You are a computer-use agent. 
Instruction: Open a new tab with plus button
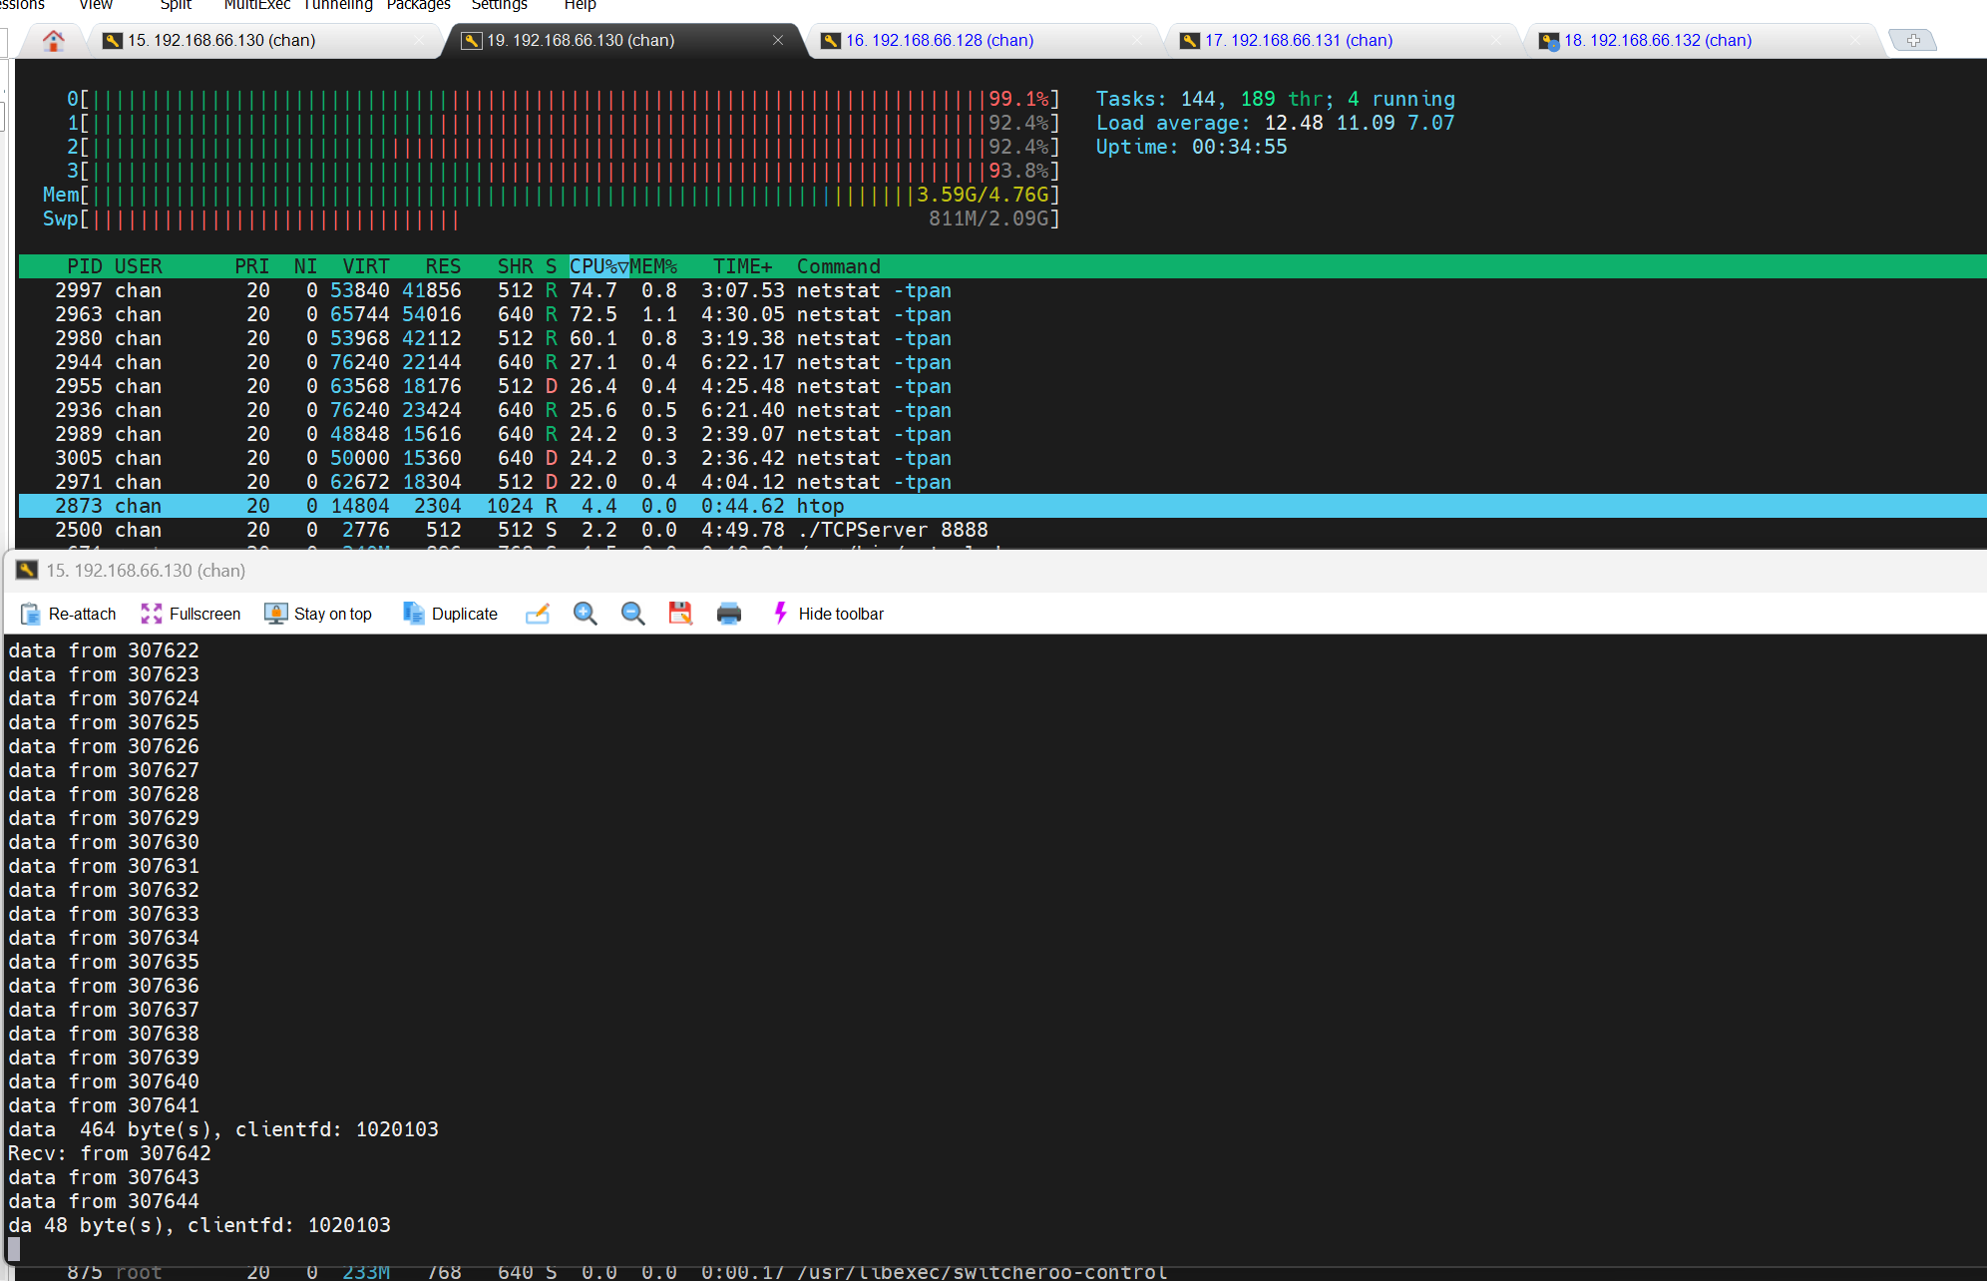click(1913, 41)
